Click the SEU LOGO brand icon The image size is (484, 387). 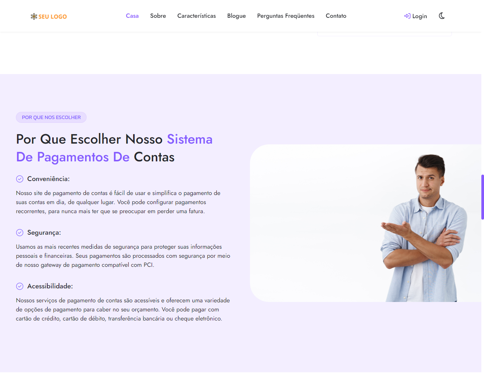click(x=34, y=16)
